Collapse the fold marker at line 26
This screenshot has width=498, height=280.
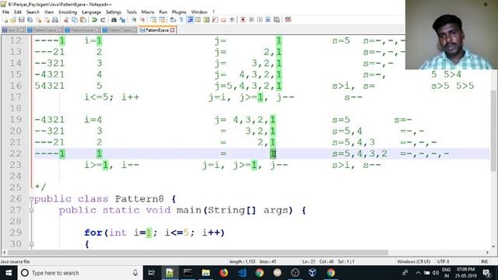[31, 199]
